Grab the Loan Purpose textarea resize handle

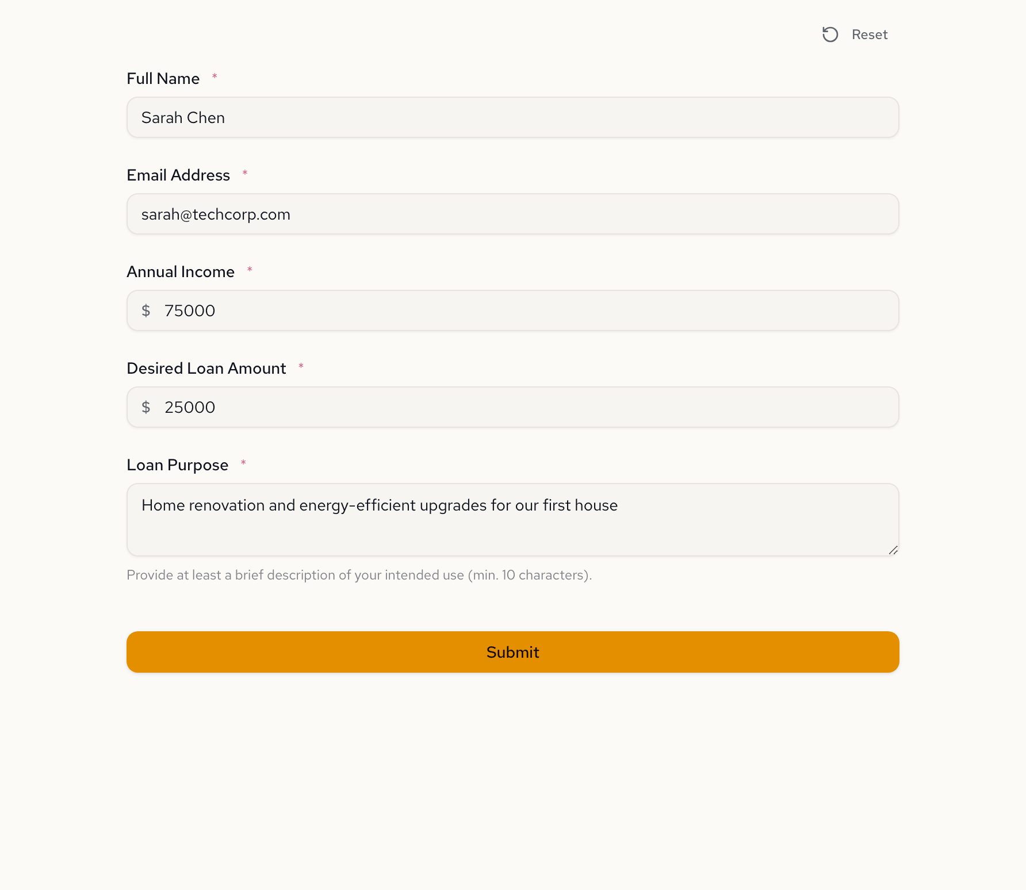pyautogui.click(x=893, y=550)
